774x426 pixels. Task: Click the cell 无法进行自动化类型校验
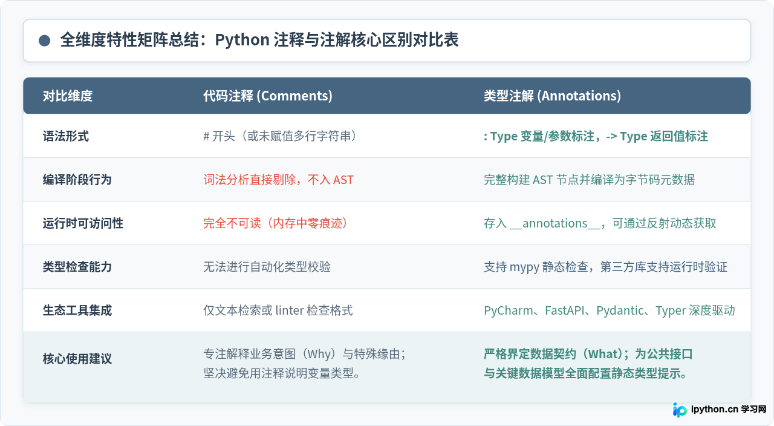(267, 267)
